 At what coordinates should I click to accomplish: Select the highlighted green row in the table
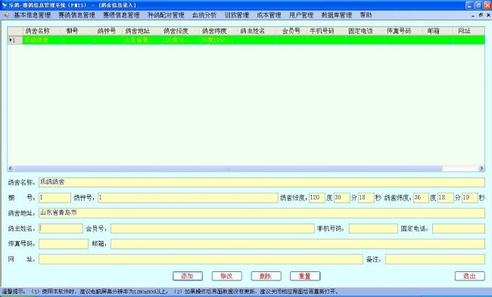click(x=246, y=40)
